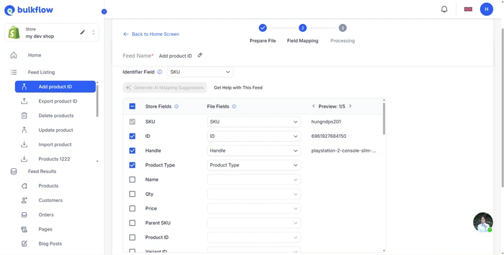Click the Import product download icon
The width and height of the screenshot is (504, 255).
pyautogui.click(x=24, y=145)
